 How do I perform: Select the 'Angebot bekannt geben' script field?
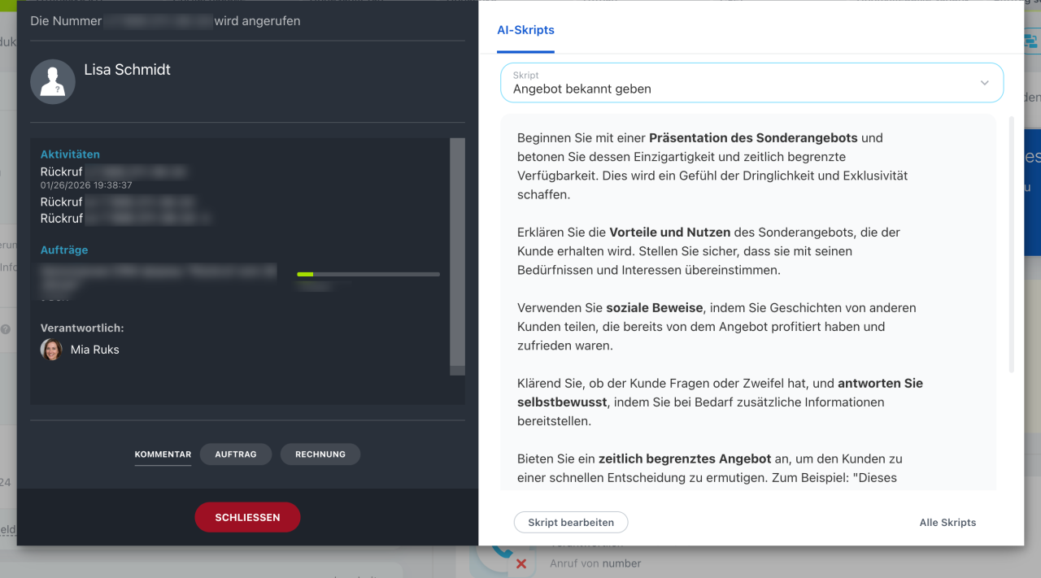click(x=751, y=83)
